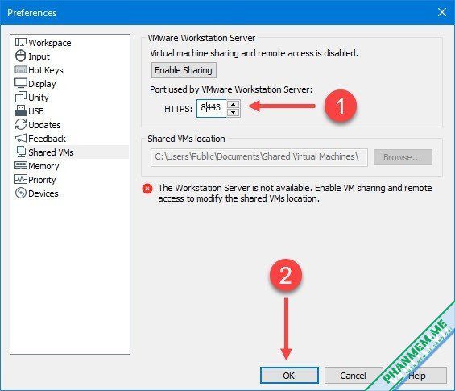Open Devices preferences label
Image resolution: width=455 pixels, height=391 pixels.
[43, 193]
